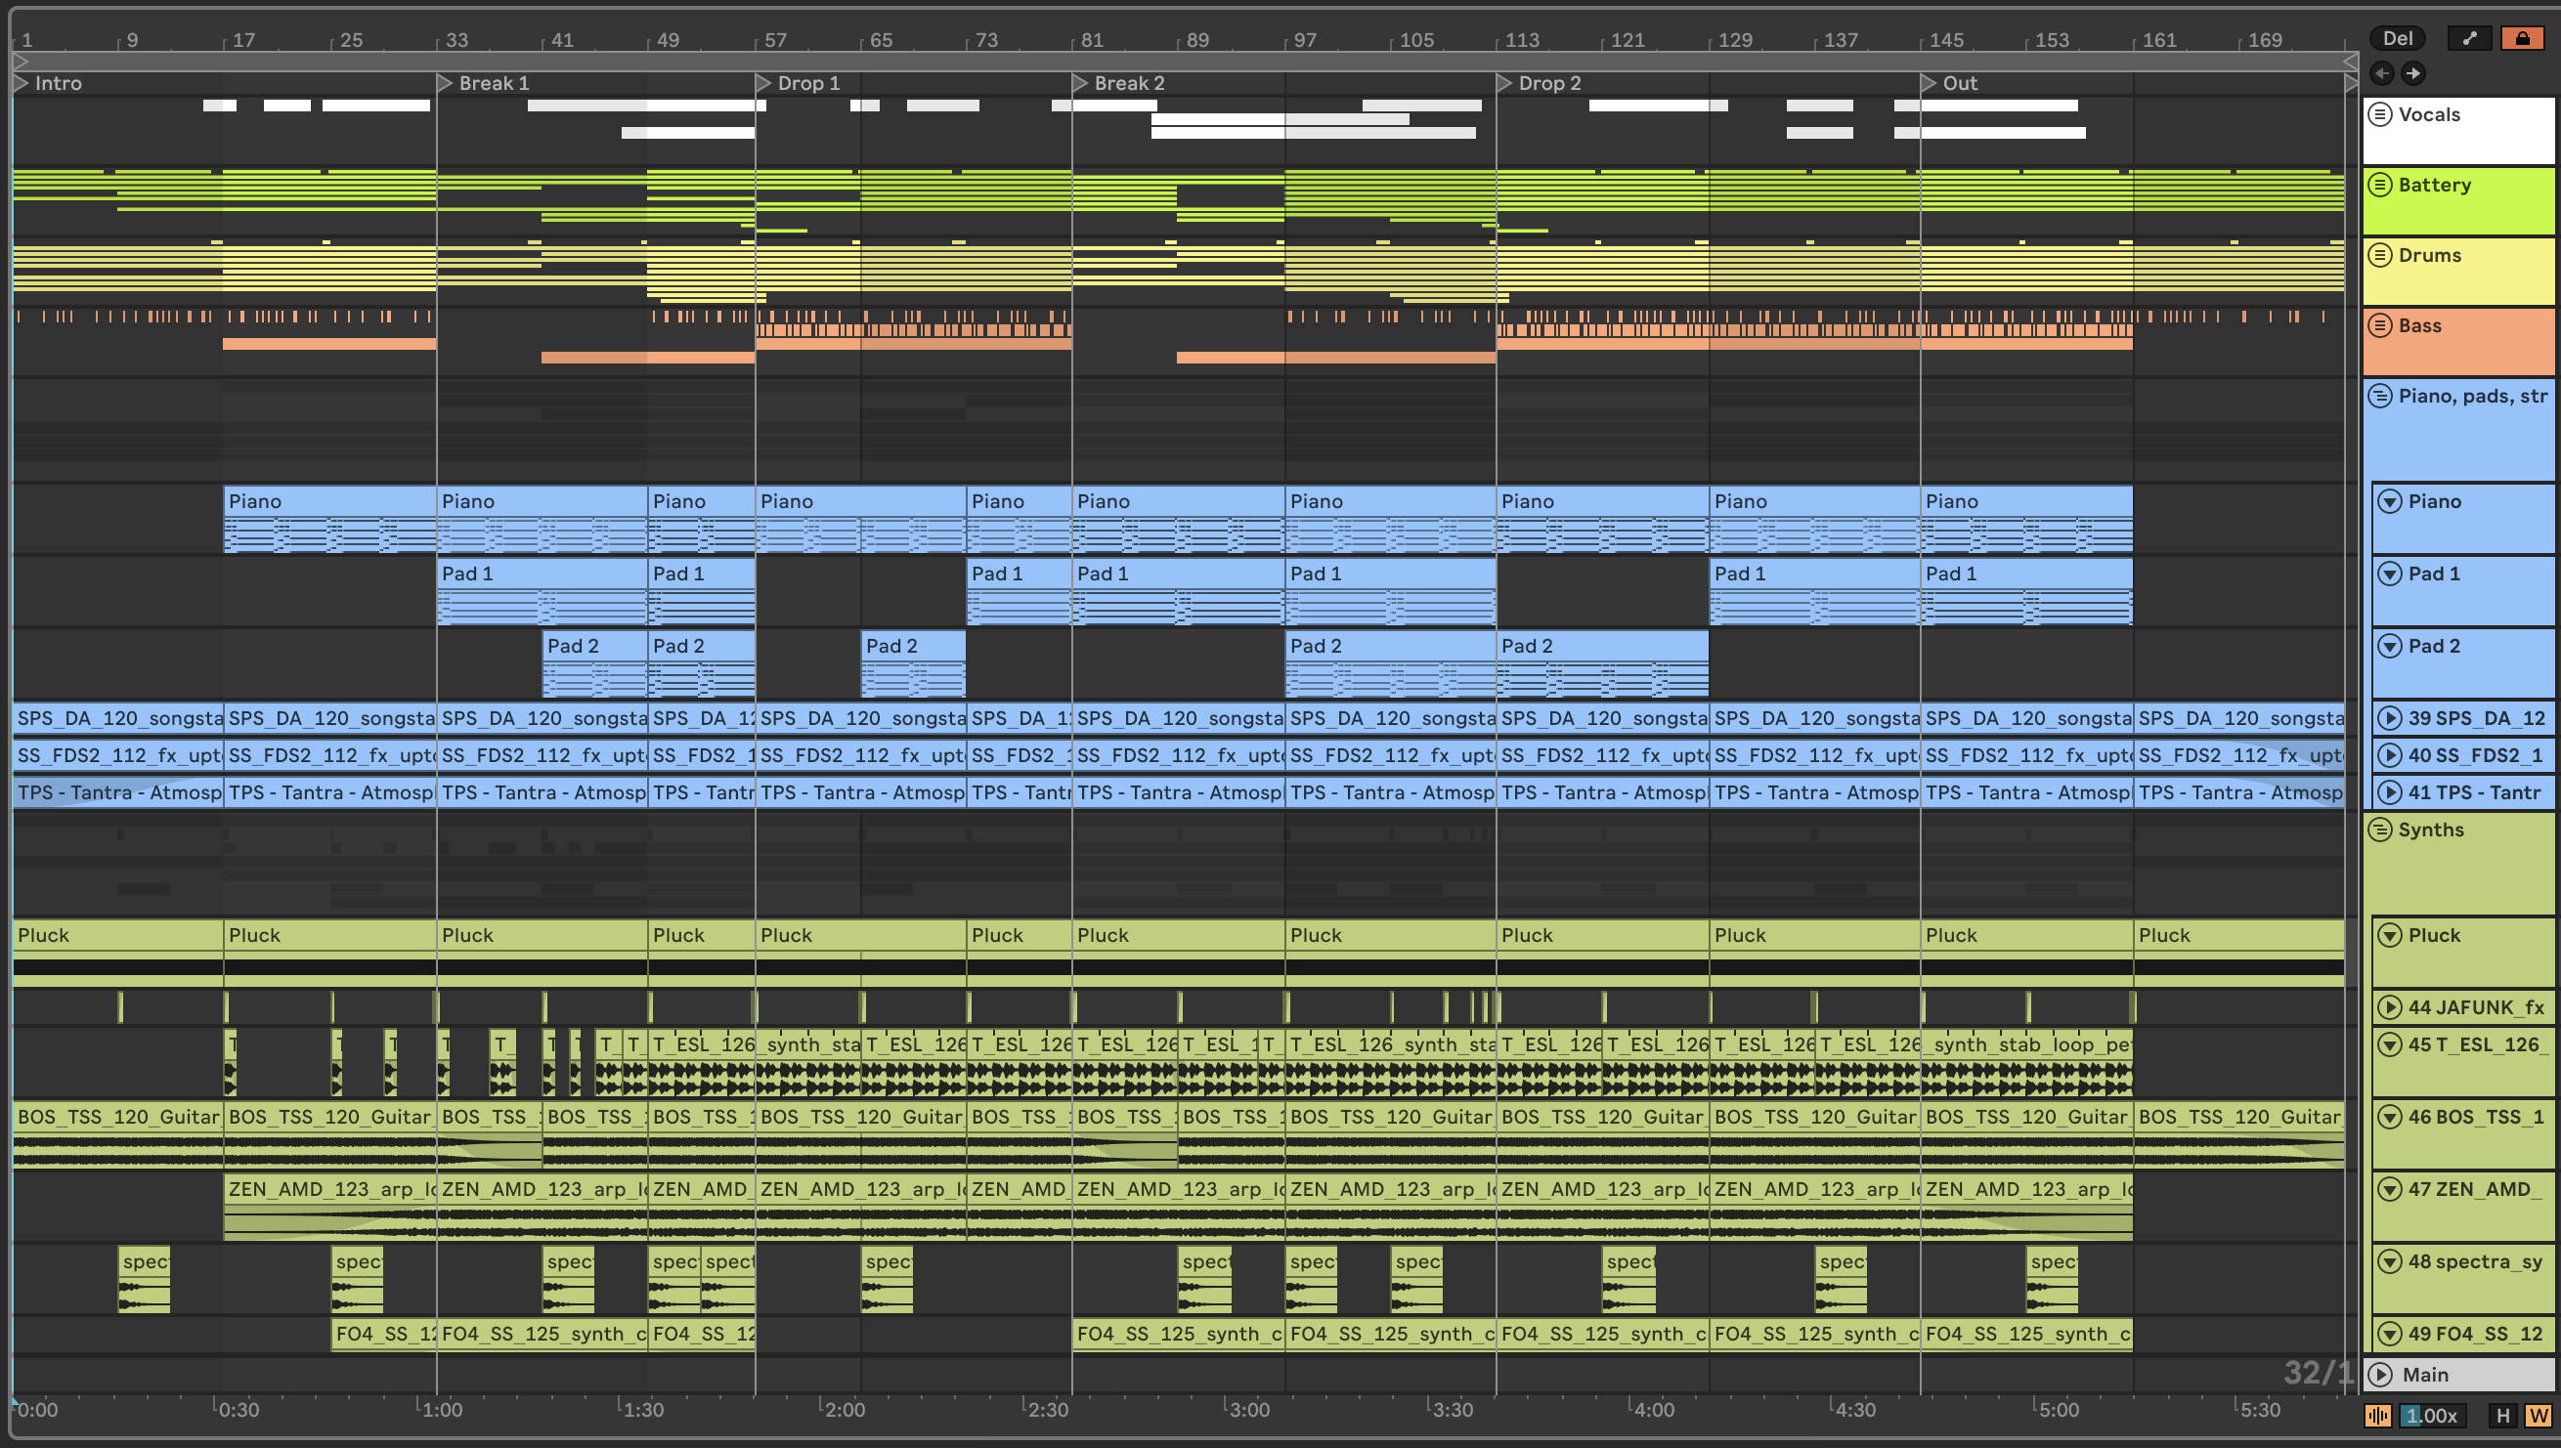Toggle the W optimize width button
This screenshot has height=1448, width=2561.
coord(2537,1415)
